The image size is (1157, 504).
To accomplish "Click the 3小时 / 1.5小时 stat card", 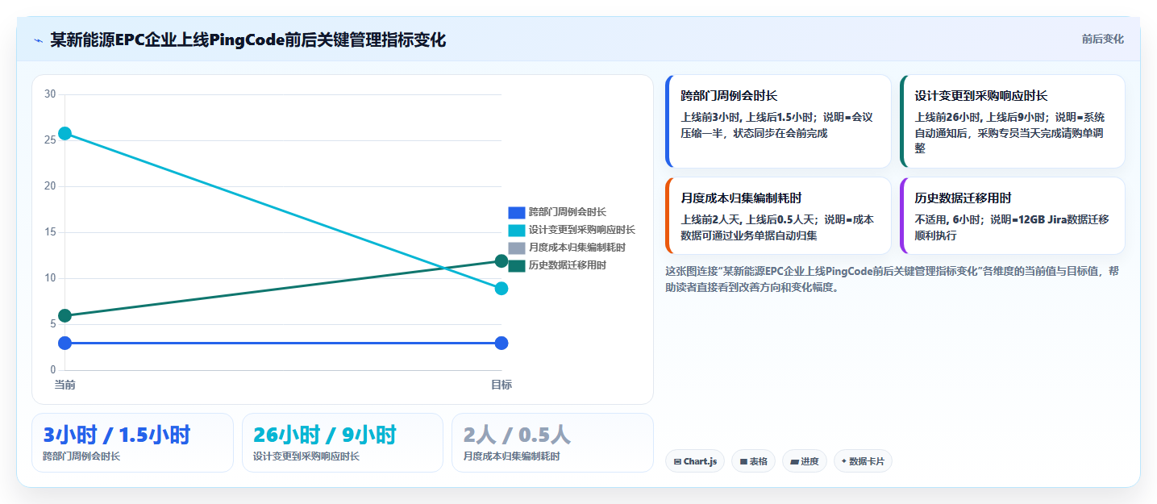I will click(x=132, y=443).
